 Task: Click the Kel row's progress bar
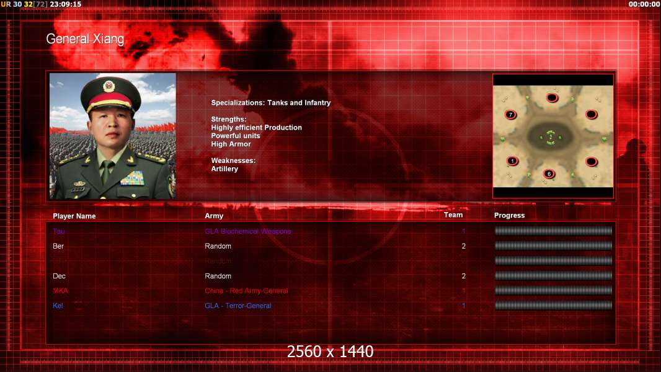(x=553, y=306)
